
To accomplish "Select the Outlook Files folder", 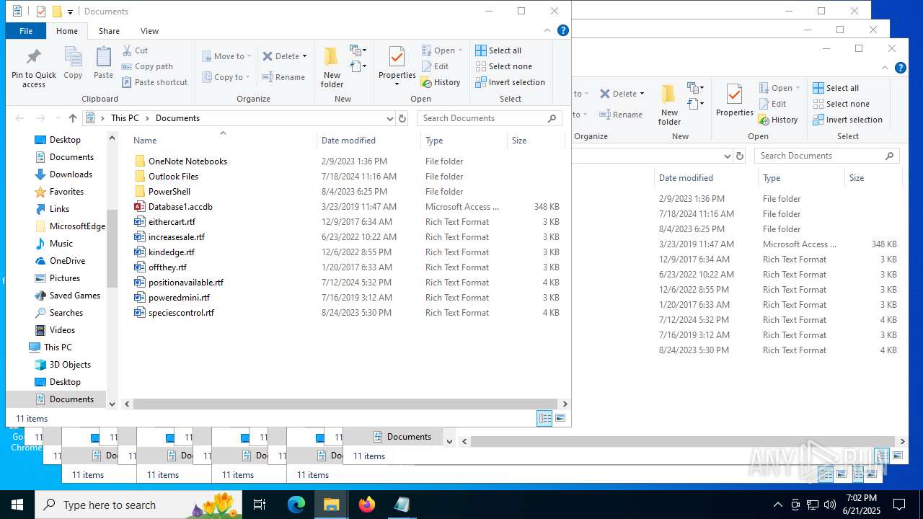I will pos(173,177).
